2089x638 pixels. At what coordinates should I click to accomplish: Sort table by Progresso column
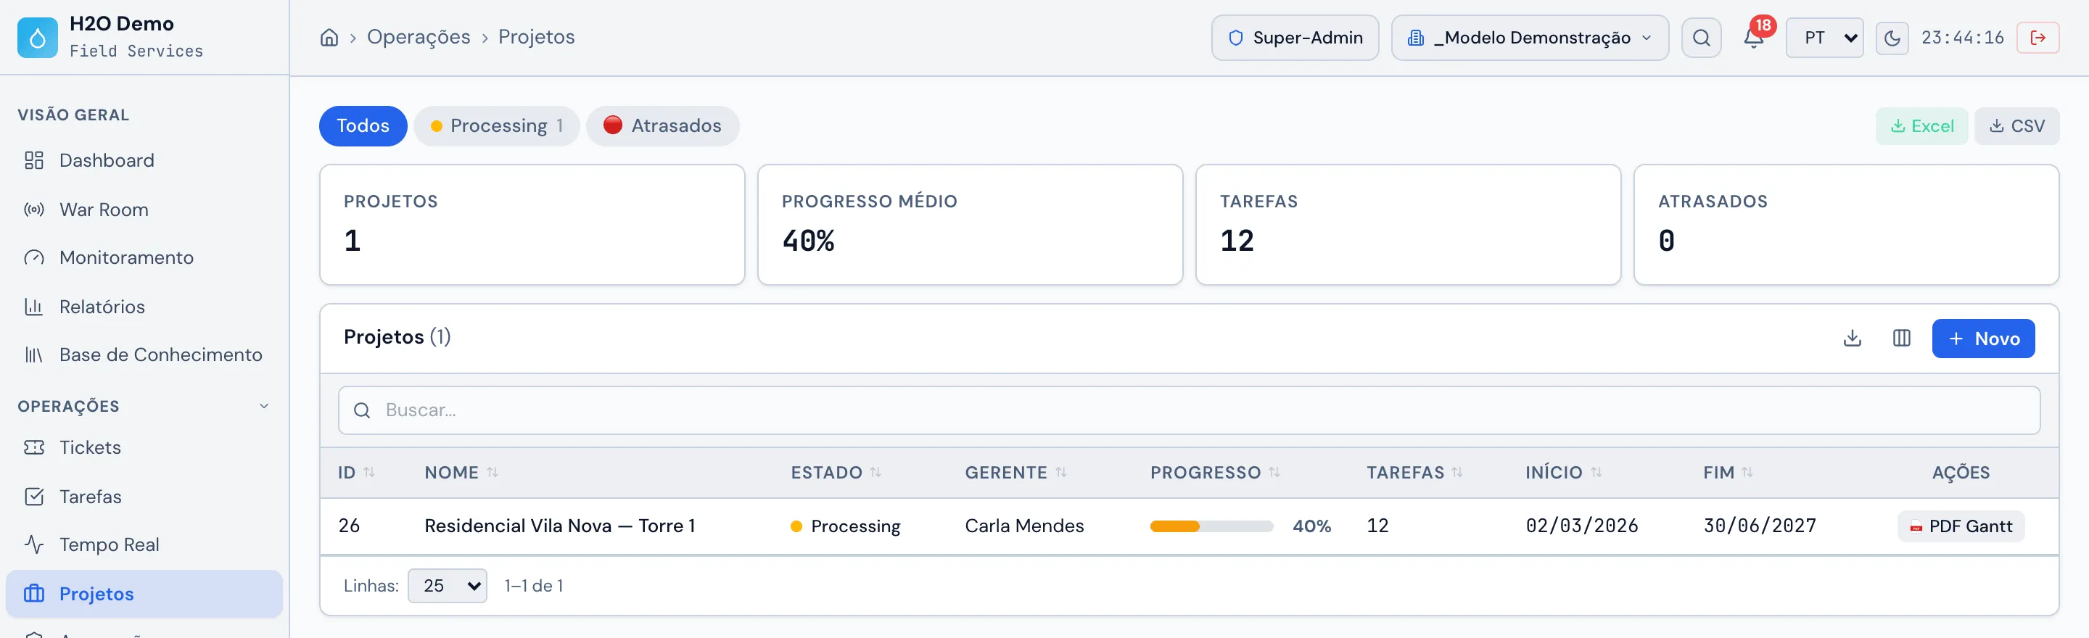pyautogui.click(x=1215, y=473)
